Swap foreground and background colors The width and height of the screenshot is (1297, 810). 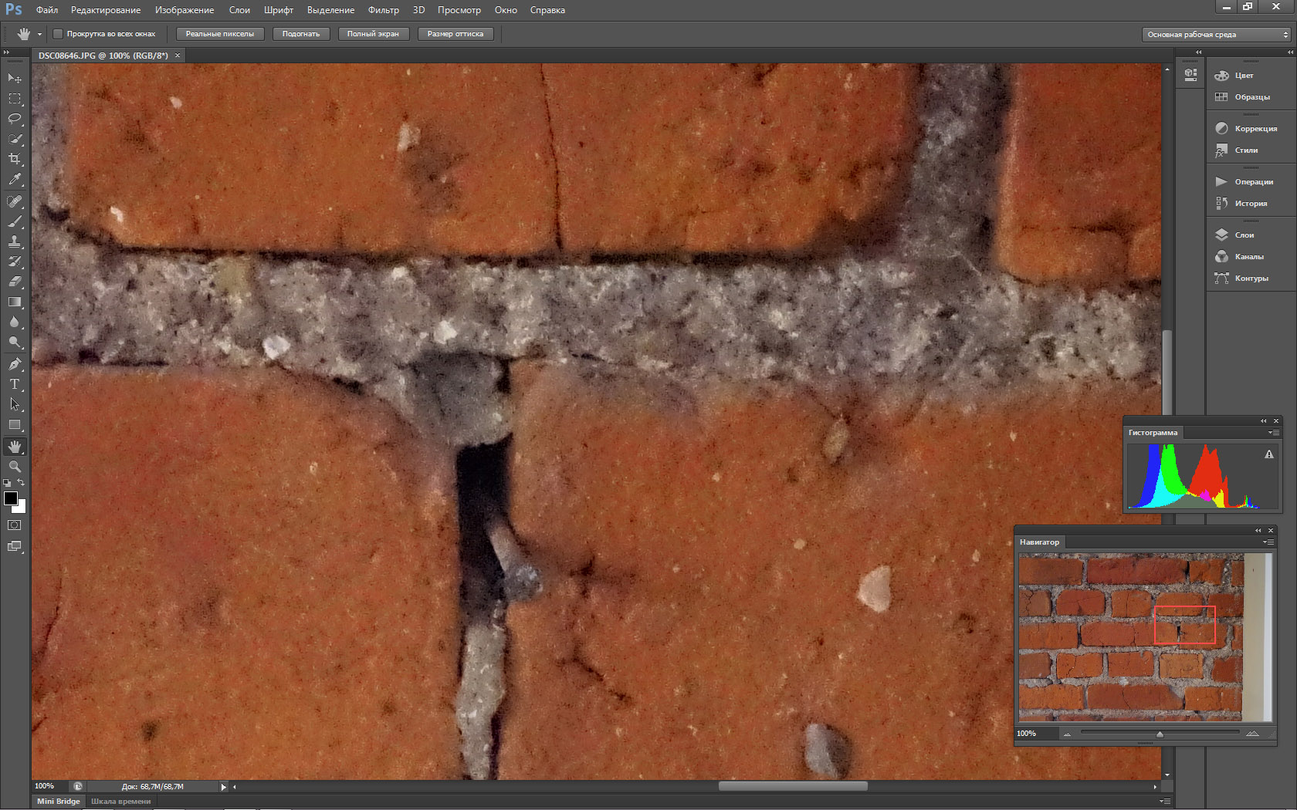22,483
